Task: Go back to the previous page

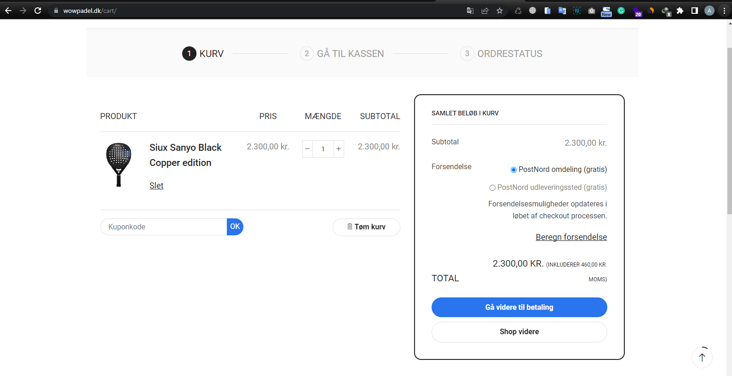Action: 8,11
